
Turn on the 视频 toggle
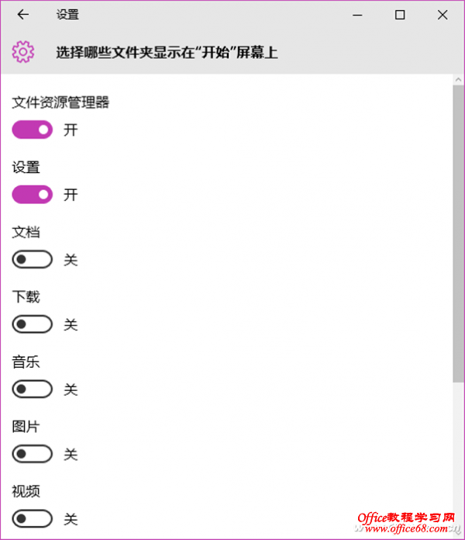33,518
